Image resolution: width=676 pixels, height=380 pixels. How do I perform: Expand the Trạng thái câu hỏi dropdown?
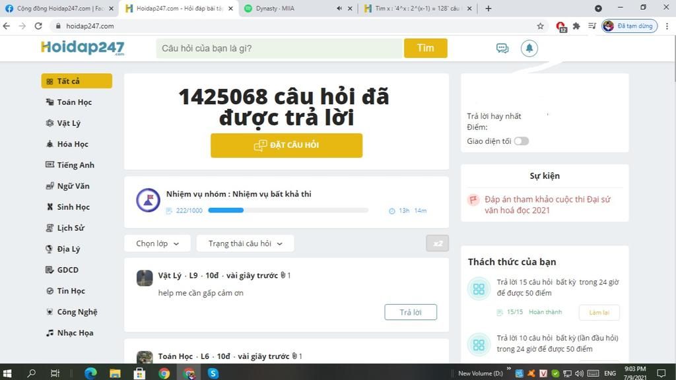click(246, 243)
